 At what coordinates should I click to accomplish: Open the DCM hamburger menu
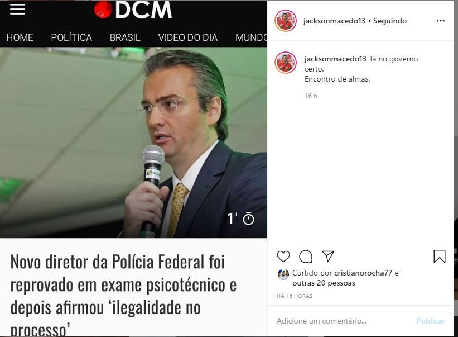pyautogui.click(x=17, y=9)
